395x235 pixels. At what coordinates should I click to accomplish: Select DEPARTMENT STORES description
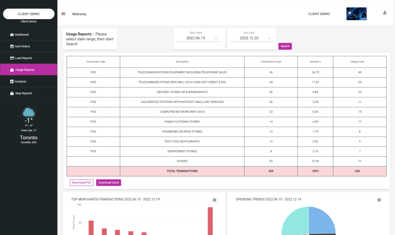182,151
